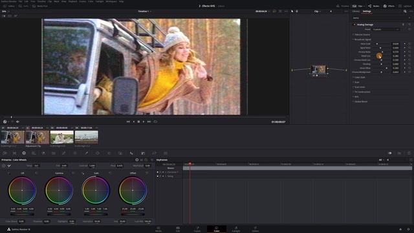The height and width of the screenshot is (233, 414).
Task: Go to the Fusion page
Action: coord(197,229)
